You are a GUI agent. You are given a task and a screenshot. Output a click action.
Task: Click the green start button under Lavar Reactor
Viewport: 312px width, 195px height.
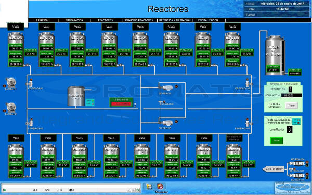[x=277, y=141]
